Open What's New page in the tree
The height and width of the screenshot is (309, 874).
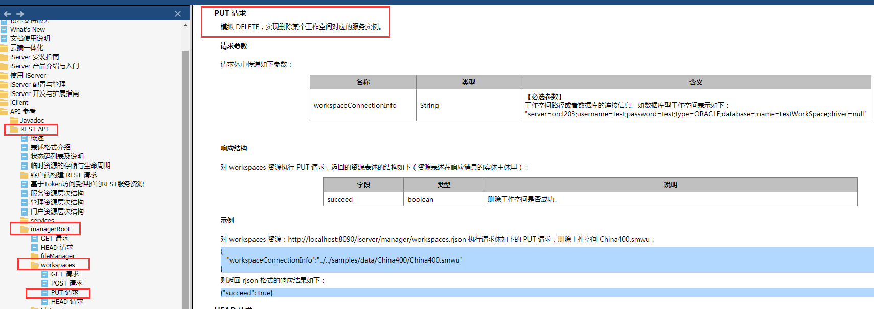point(28,29)
